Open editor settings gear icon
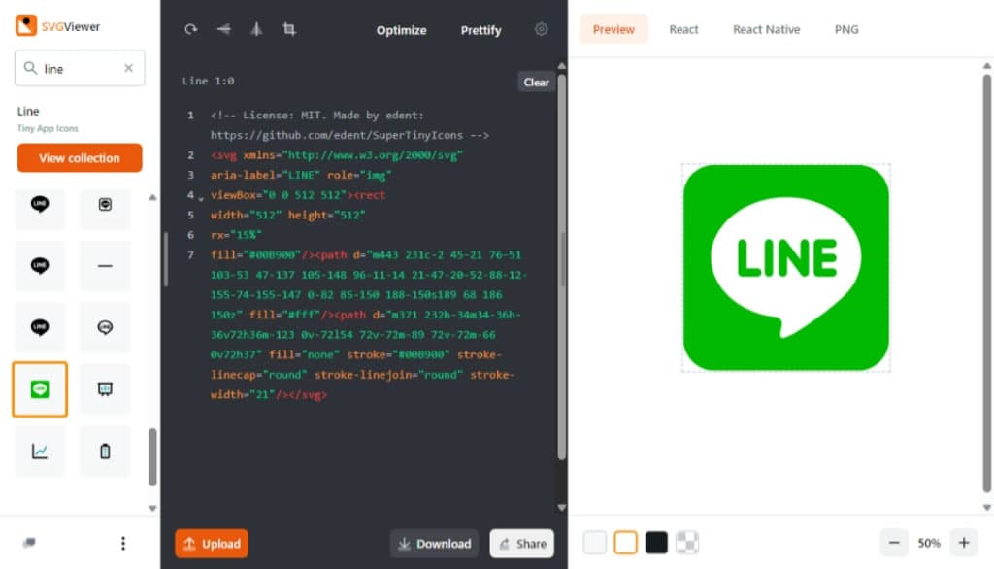This screenshot has height=569, width=994. 542,29
